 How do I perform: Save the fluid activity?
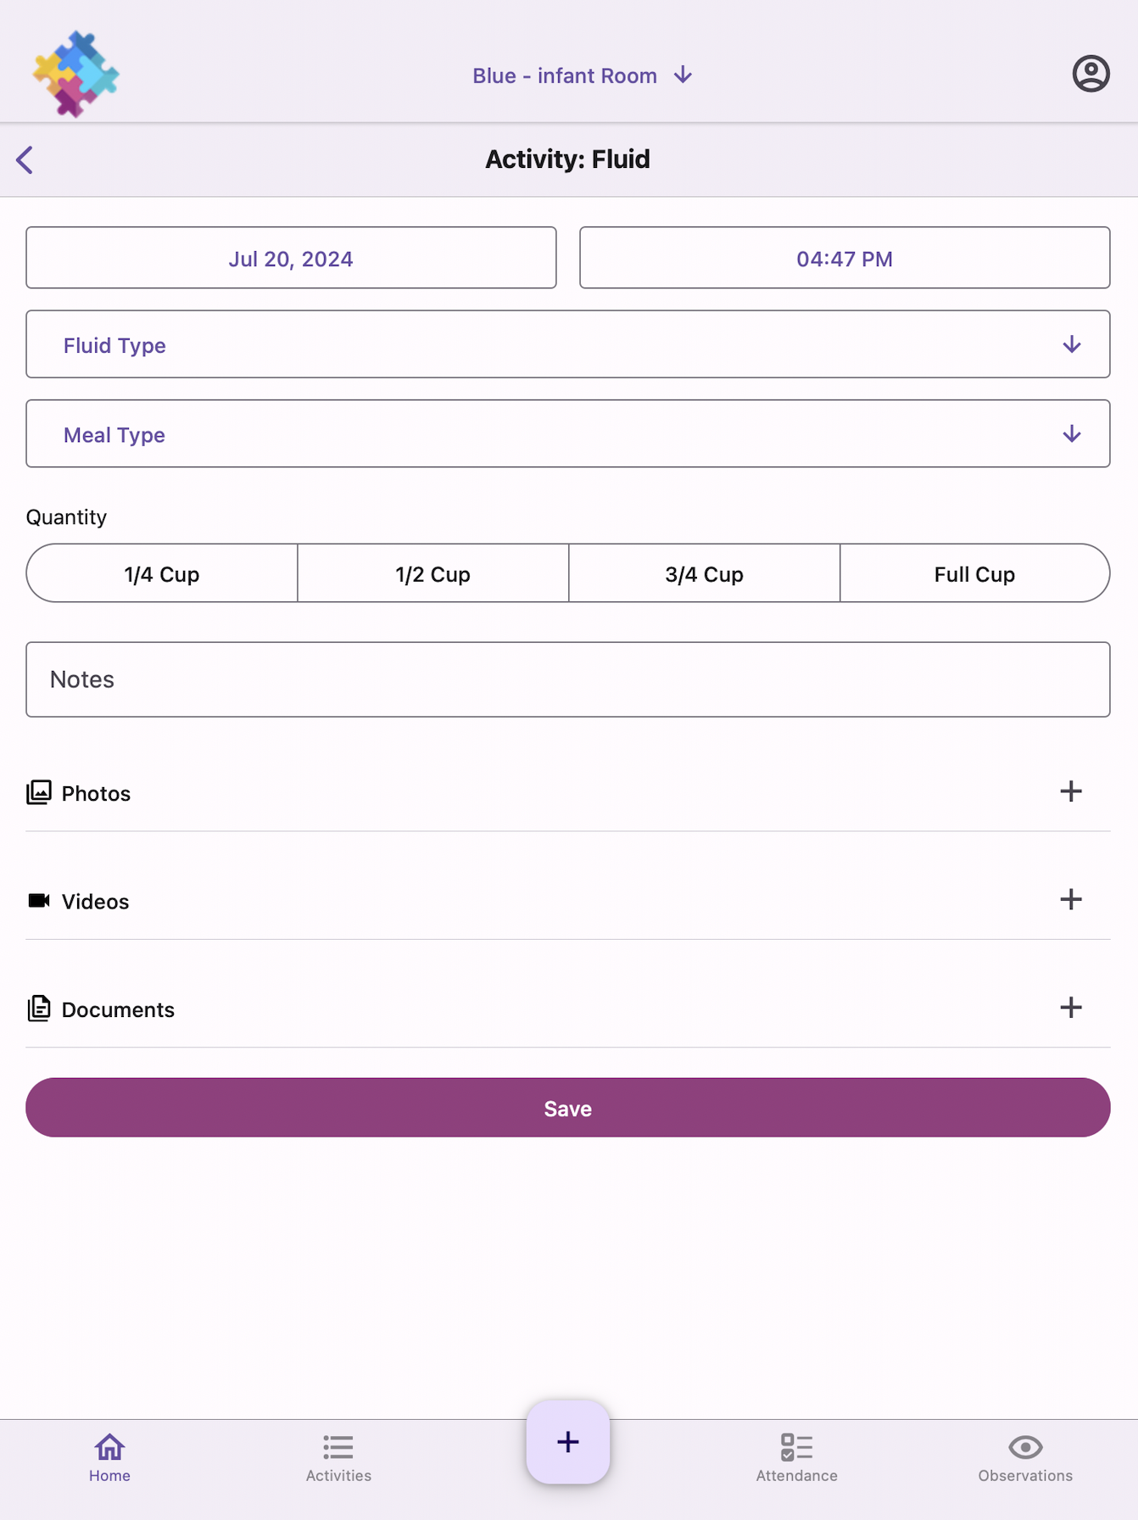568,1108
